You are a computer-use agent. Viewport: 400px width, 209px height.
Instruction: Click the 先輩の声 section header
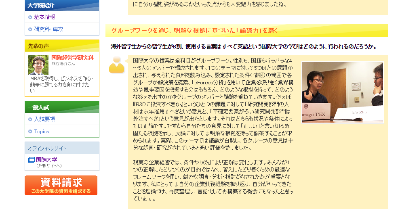(x=62, y=46)
